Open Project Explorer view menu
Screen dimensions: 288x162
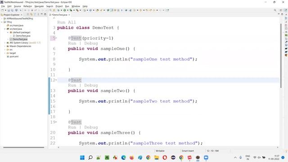38,14
